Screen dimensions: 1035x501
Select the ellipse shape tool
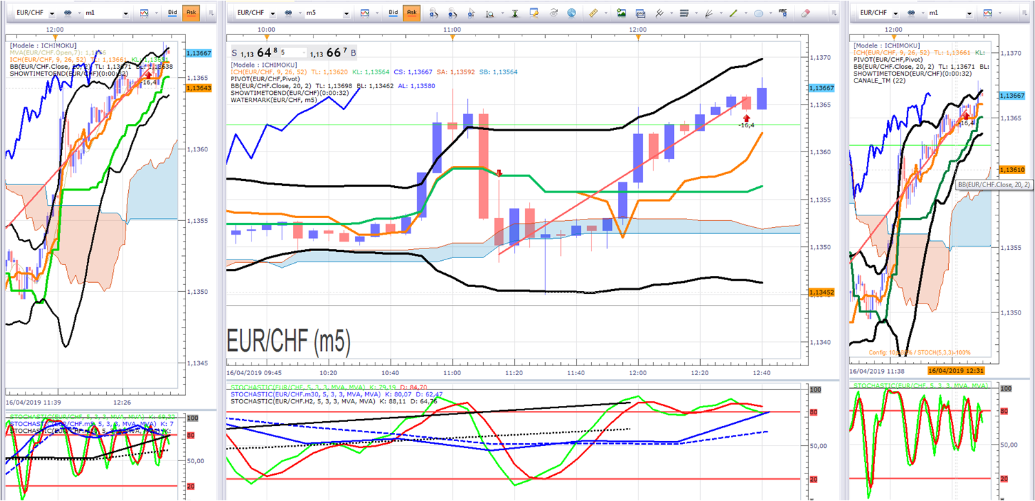758,13
